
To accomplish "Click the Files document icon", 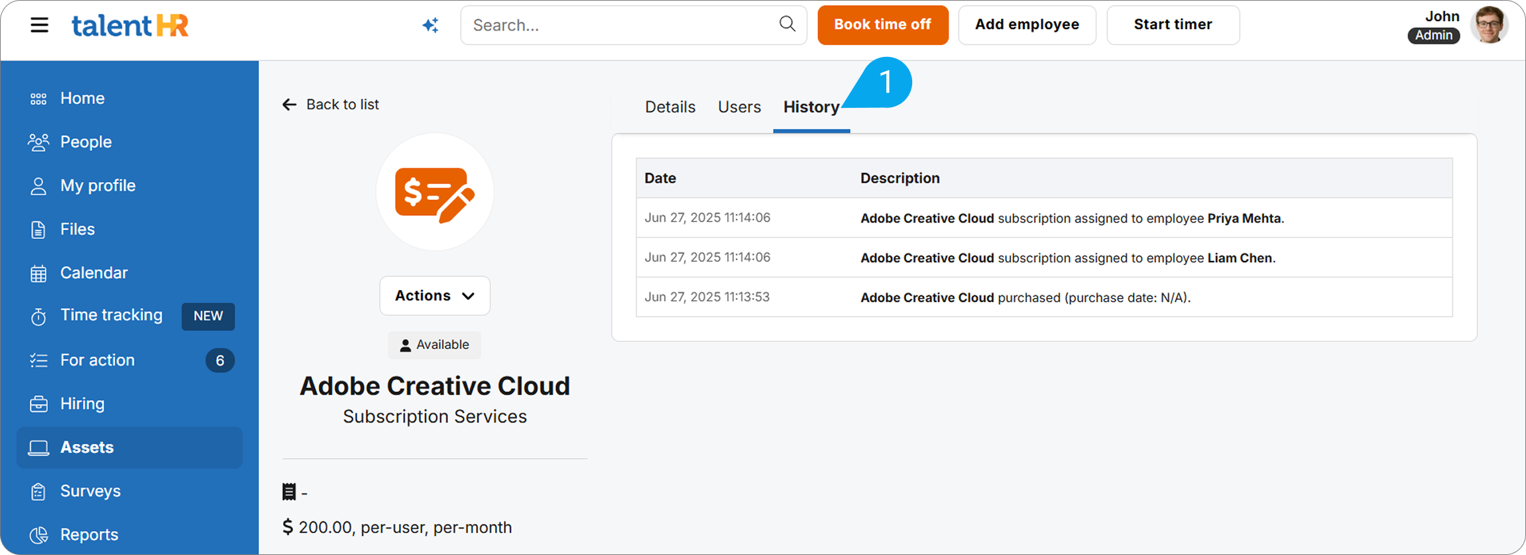I will (38, 229).
